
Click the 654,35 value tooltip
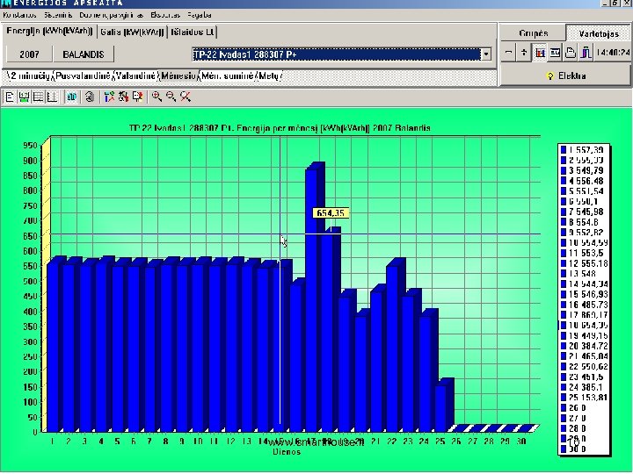[x=331, y=213]
